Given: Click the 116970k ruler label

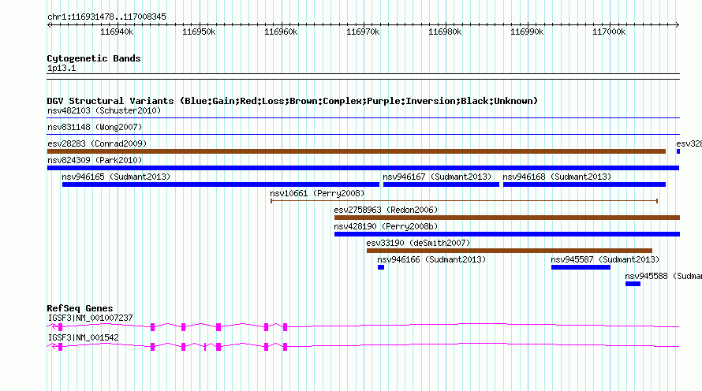Looking at the screenshot, I should 363,32.
